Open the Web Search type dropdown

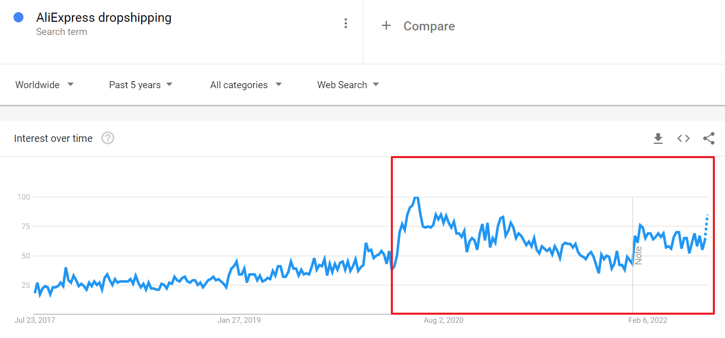coord(348,85)
